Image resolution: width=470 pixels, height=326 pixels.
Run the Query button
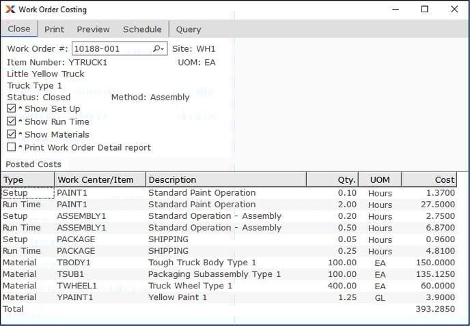point(189,29)
